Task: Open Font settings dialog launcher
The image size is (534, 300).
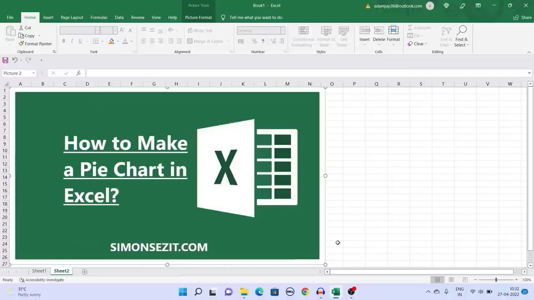Action: point(134,52)
